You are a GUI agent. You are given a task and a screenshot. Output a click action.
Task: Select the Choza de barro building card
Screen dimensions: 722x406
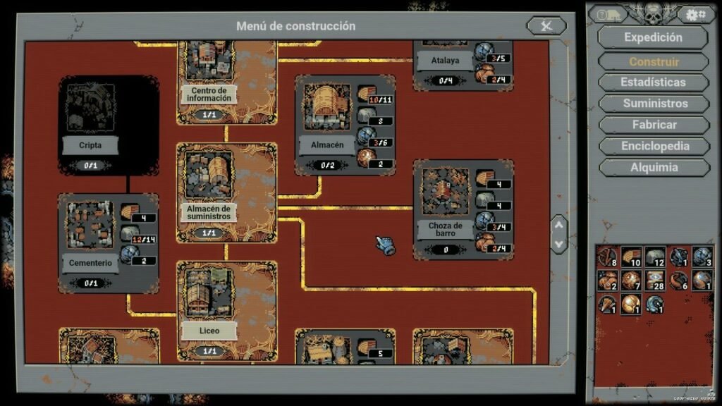[445, 208]
